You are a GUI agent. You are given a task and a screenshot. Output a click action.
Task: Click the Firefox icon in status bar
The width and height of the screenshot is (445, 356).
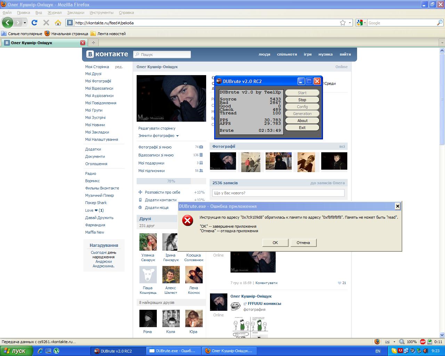[377, 342]
